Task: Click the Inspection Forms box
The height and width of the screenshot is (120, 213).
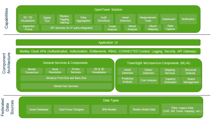Action: [x=28, y=28]
